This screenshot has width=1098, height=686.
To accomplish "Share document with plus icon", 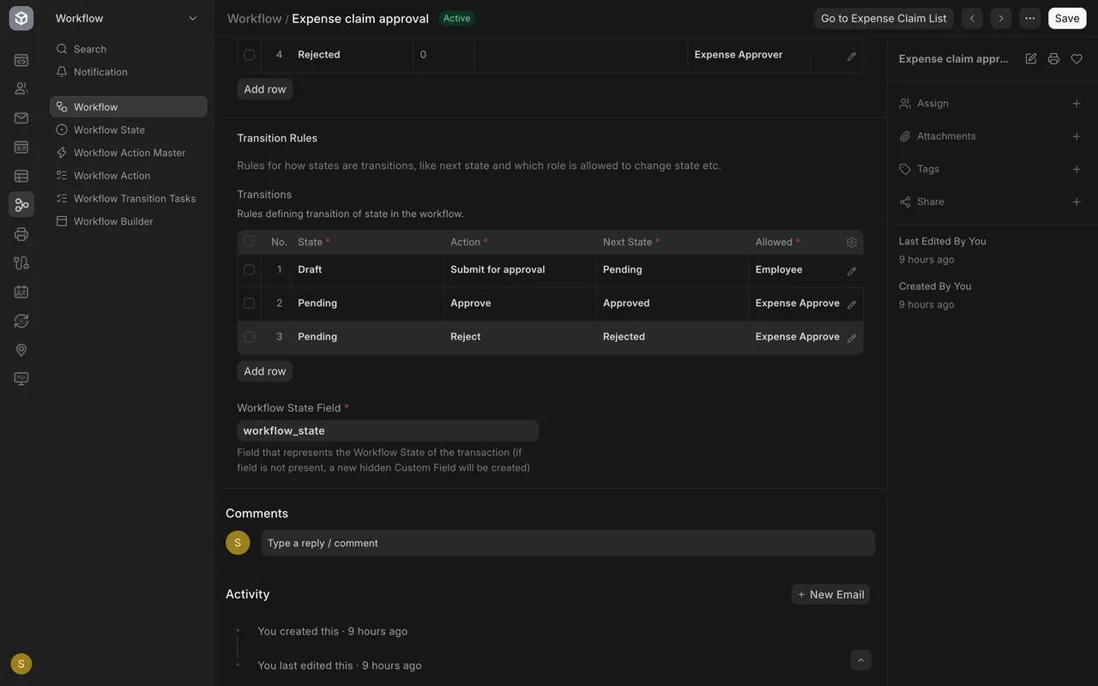I will 1077,202.
